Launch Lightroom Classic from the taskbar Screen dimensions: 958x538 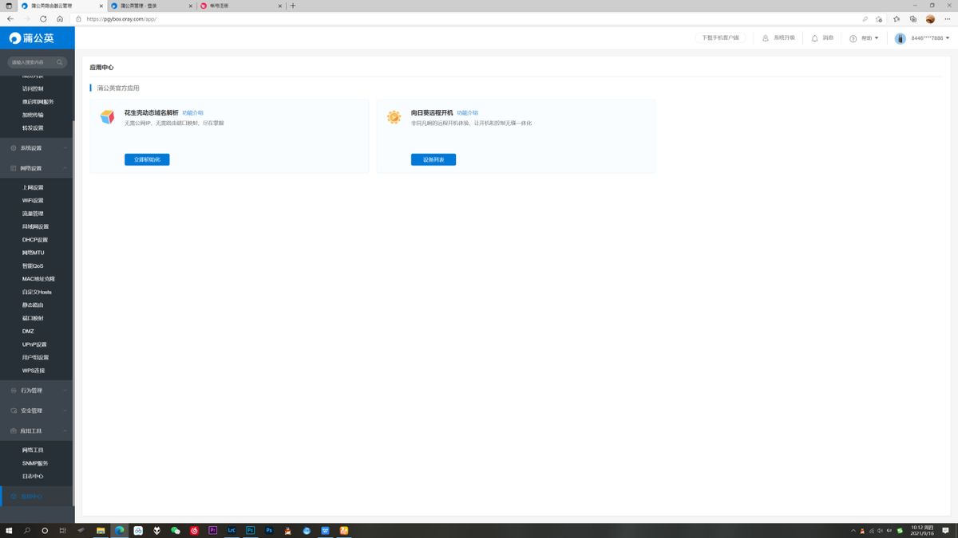[232, 530]
